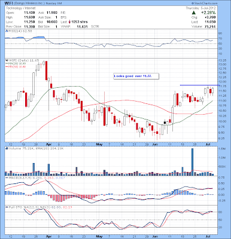The width and height of the screenshot is (231, 239).
Task: Click the Chg value +0.260
Action: coord(210,17)
